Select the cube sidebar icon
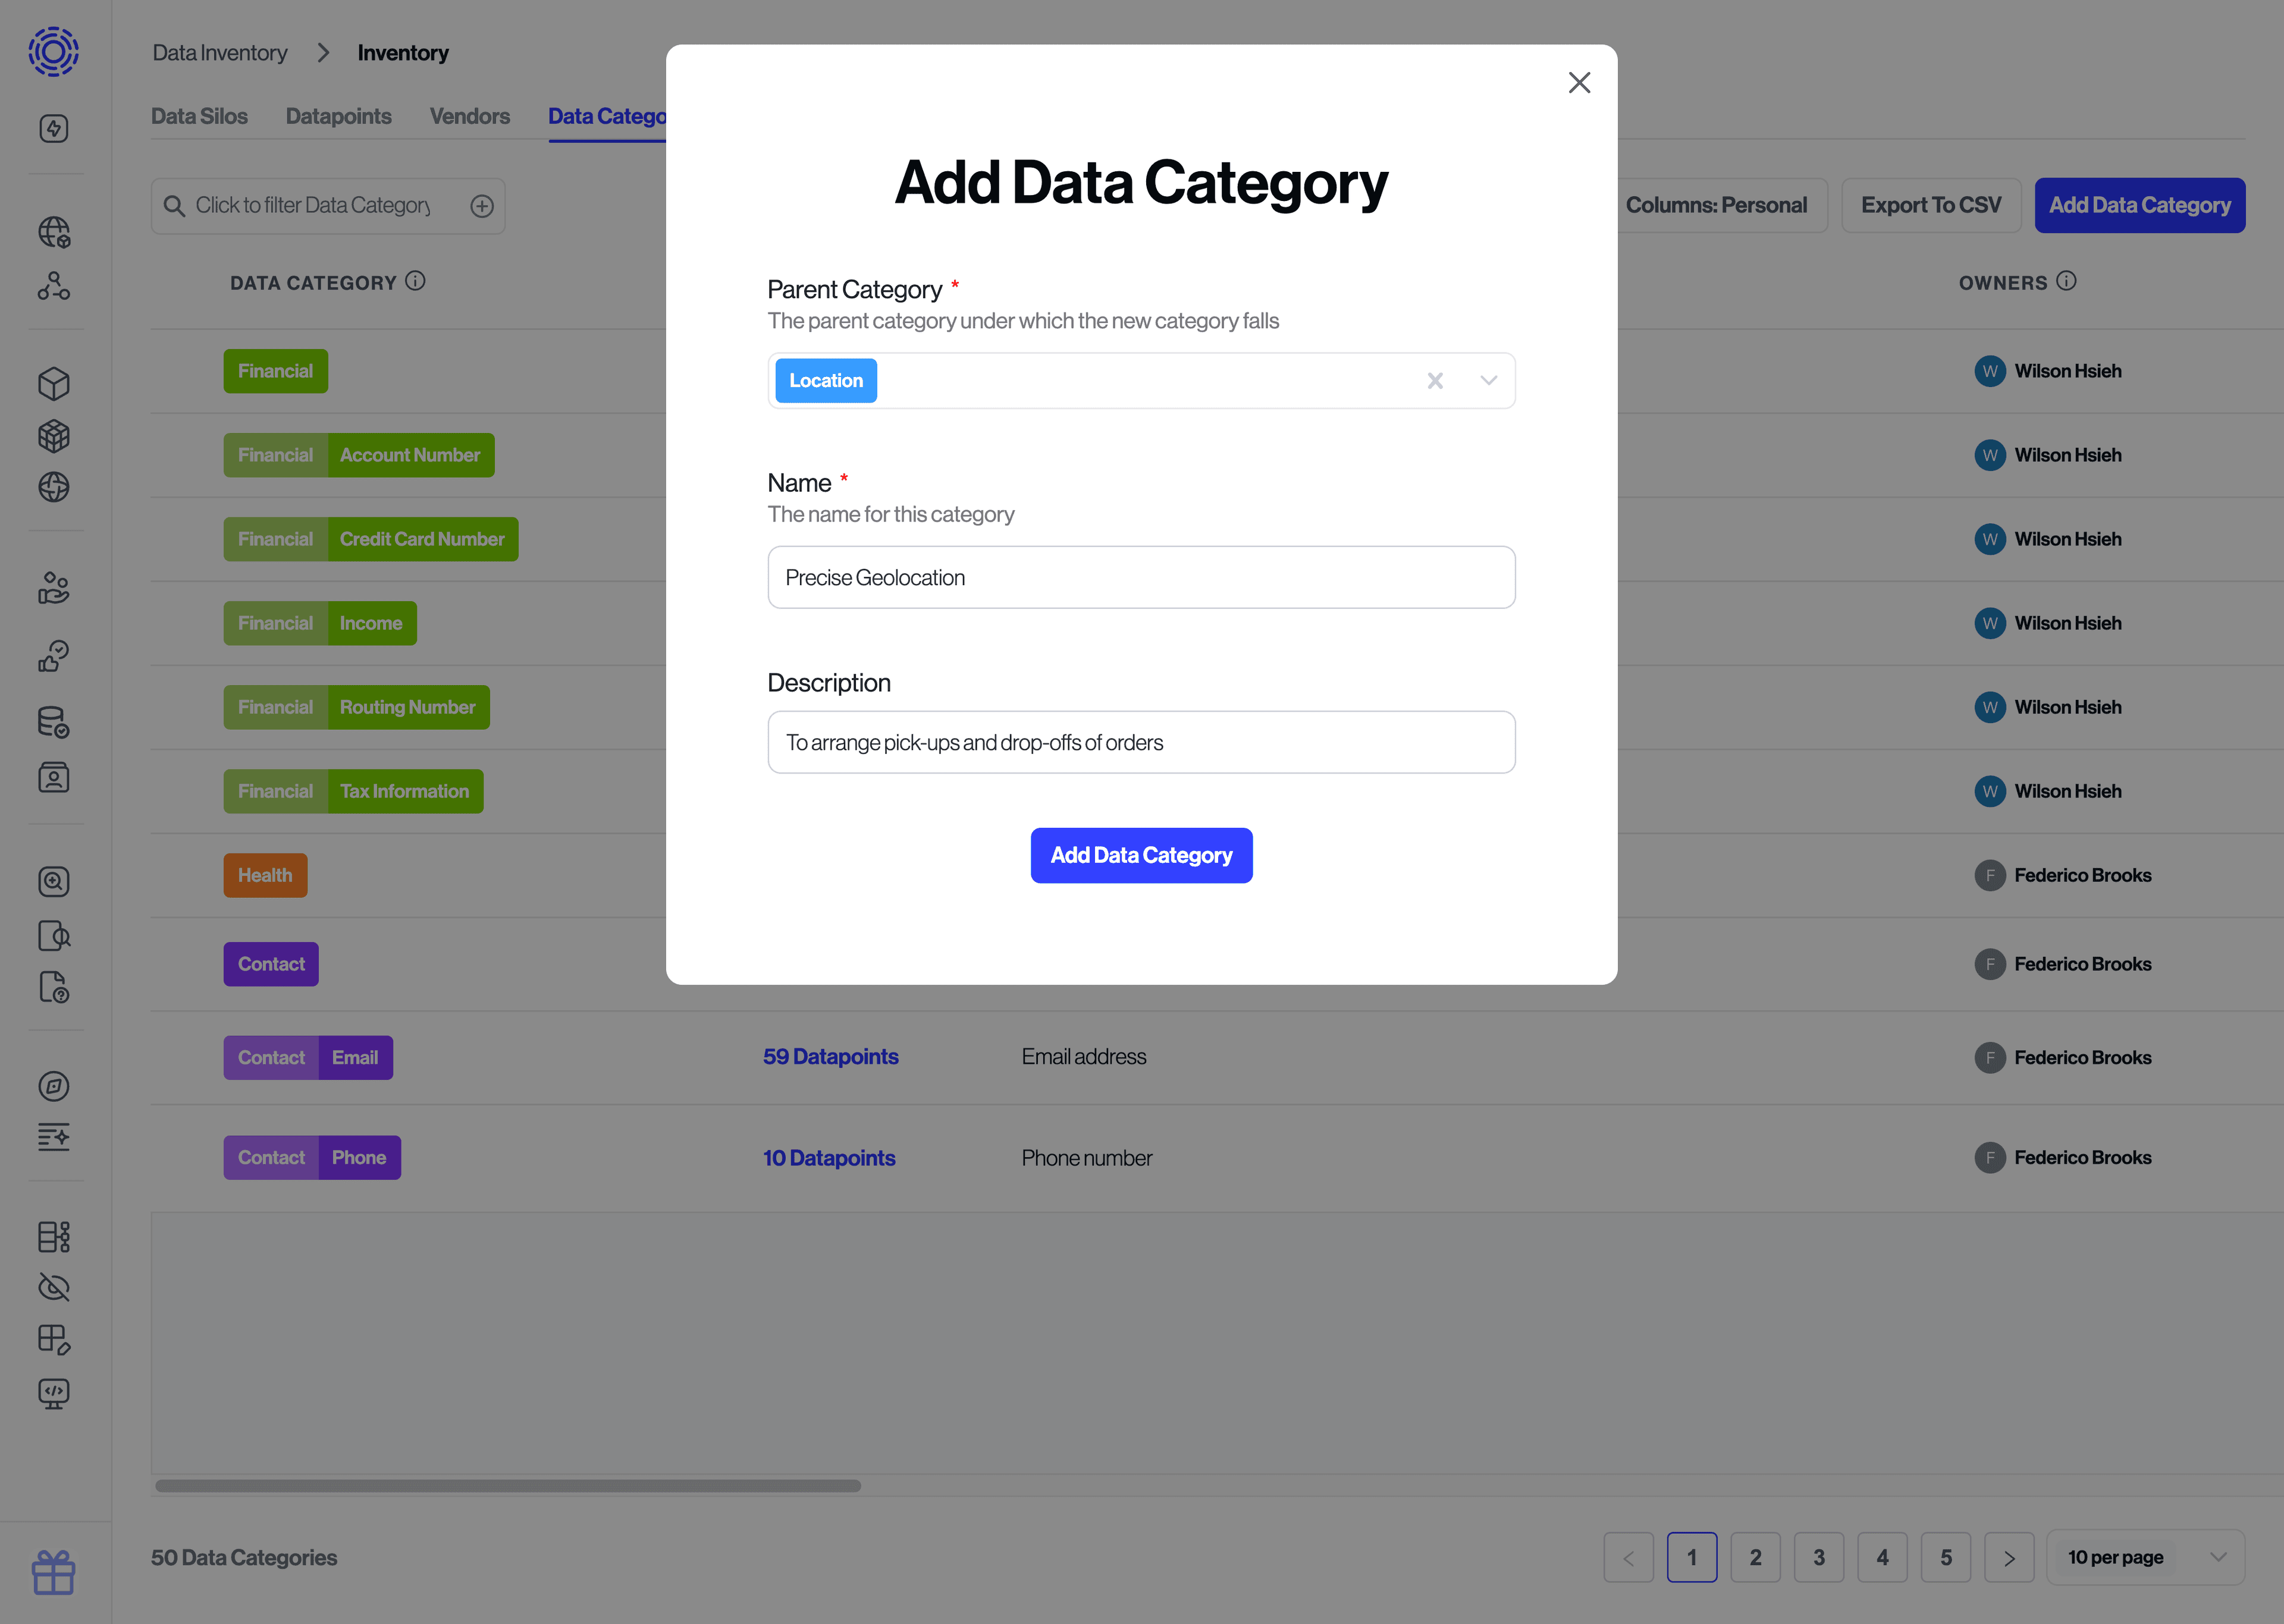This screenshot has height=1624, width=2284. click(54, 383)
